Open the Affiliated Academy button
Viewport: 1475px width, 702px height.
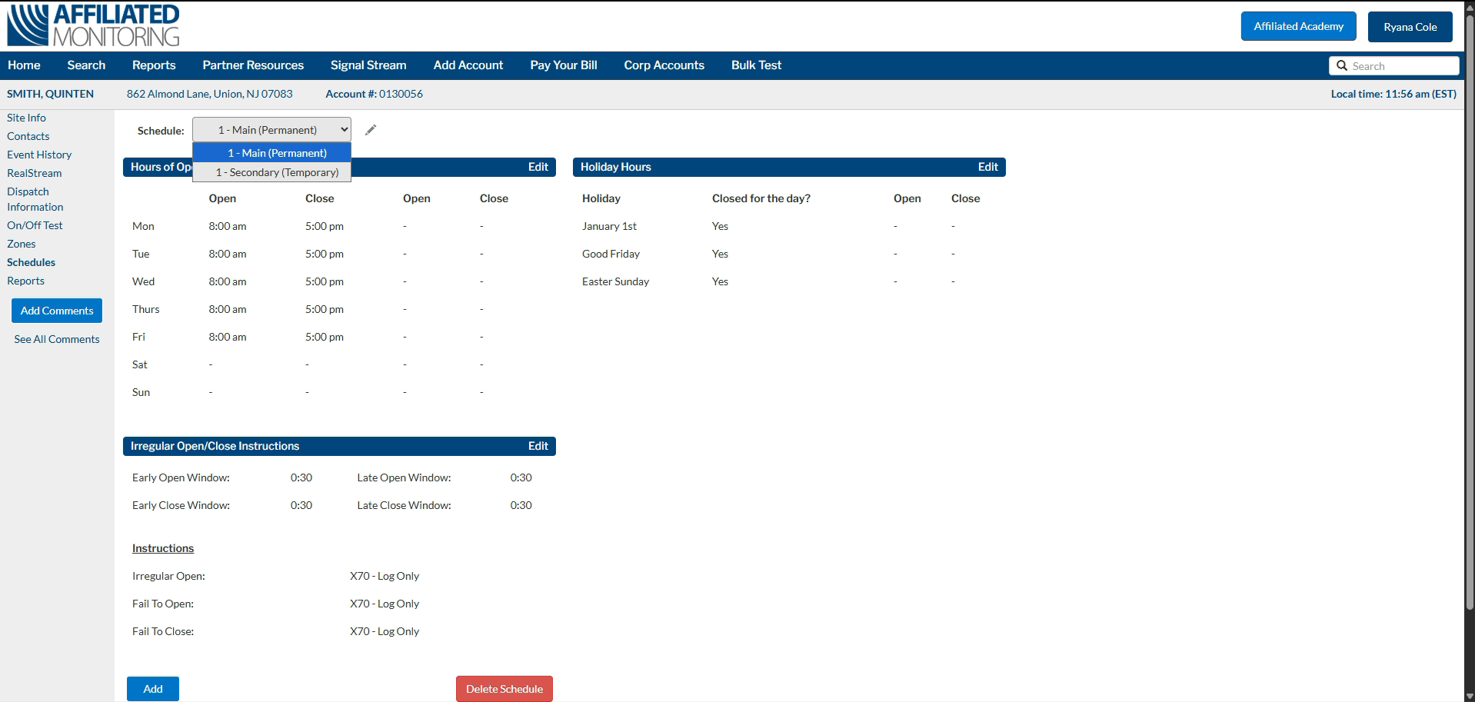point(1298,26)
